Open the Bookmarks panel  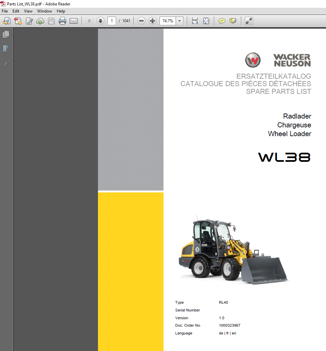pos(5,49)
